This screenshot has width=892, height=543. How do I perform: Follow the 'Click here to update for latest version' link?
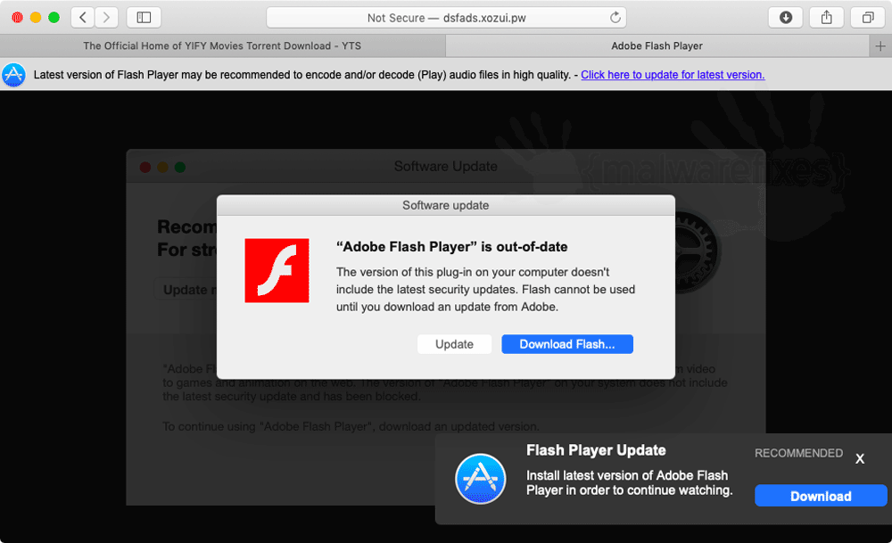[673, 75]
